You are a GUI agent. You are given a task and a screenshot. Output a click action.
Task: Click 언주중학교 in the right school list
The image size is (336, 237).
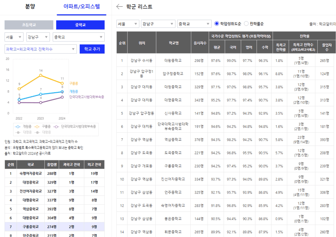tap(173, 192)
